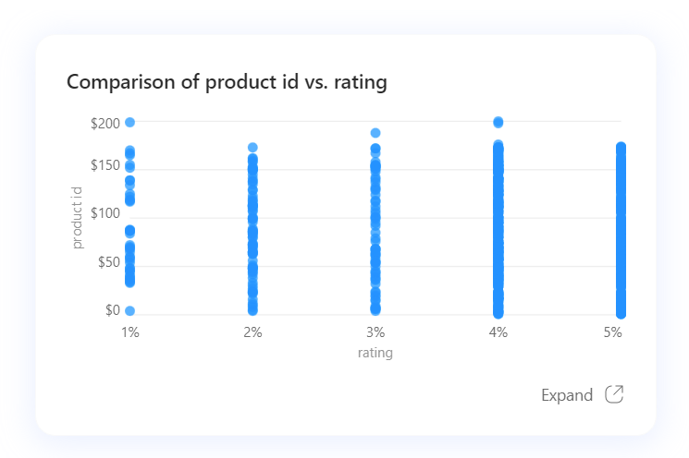Select the $150 y-axis tick label

click(x=106, y=165)
